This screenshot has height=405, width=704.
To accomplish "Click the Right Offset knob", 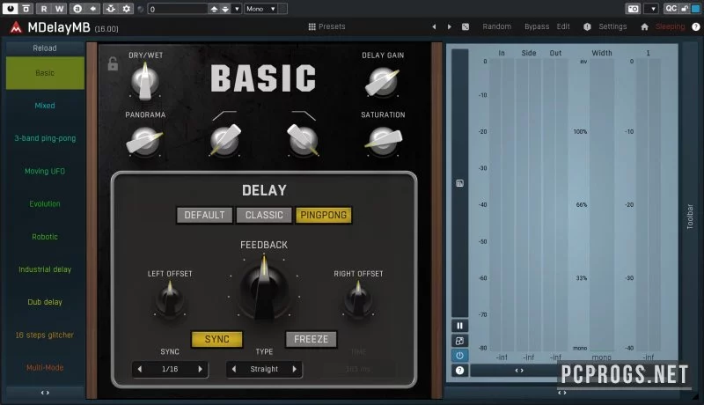I will point(358,299).
